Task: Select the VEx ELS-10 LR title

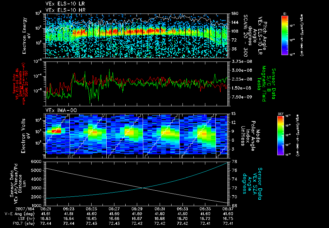Action: 65,4
